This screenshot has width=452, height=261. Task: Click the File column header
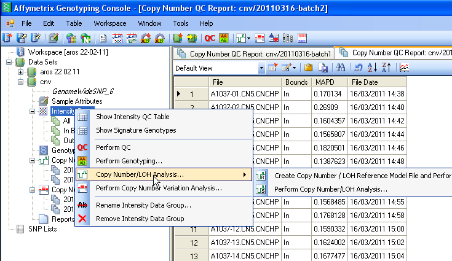(x=245, y=82)
